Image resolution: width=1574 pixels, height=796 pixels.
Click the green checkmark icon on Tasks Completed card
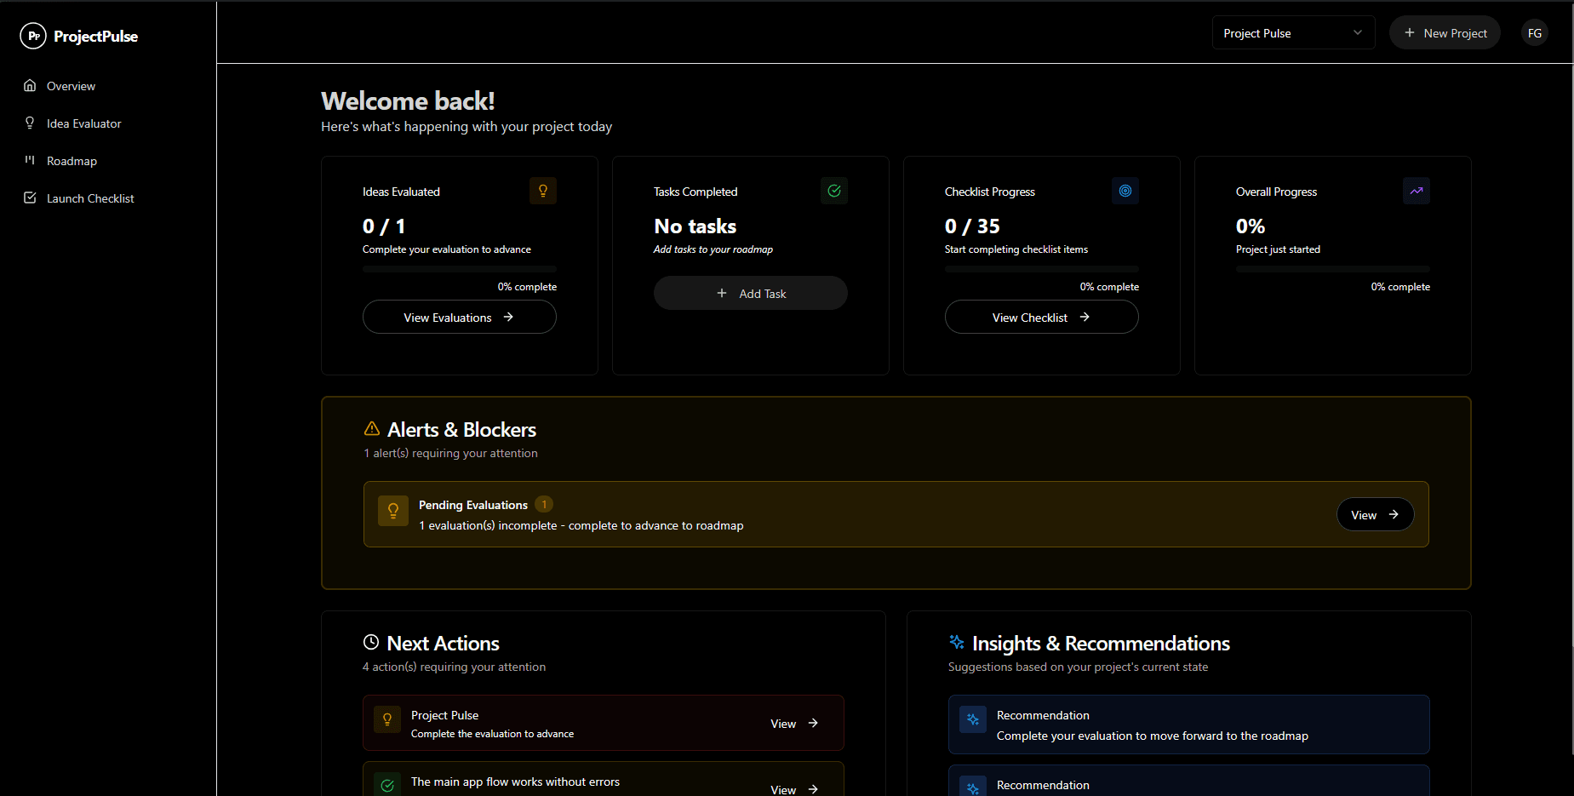(x=834, y=191)
